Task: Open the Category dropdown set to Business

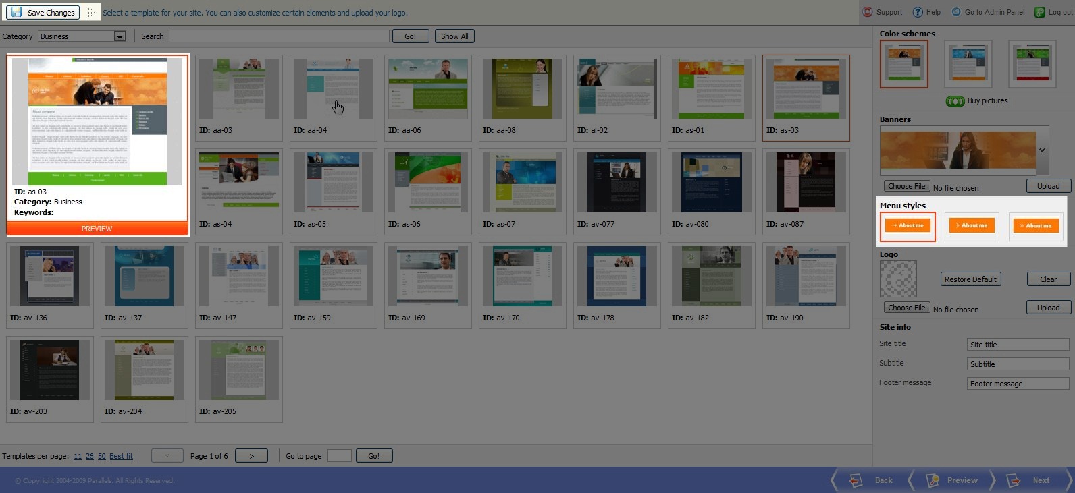Action: coord(82,36)
